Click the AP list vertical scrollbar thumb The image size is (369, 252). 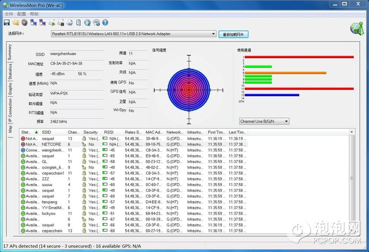coord(352,178)
